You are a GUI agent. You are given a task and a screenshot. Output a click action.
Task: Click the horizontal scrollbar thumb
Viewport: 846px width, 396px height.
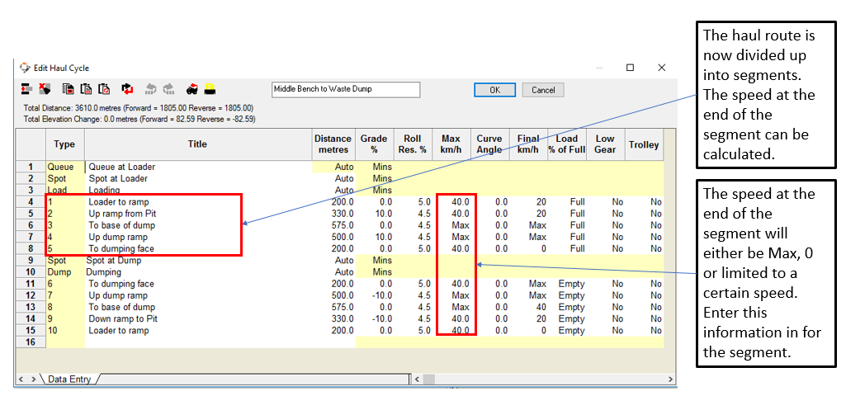(429, 379)
